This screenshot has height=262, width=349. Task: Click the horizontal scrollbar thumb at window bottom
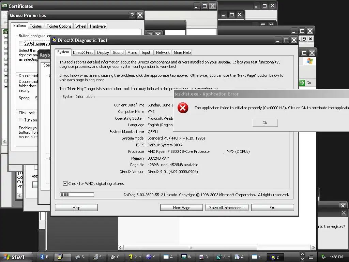click(x=191, y=248)
